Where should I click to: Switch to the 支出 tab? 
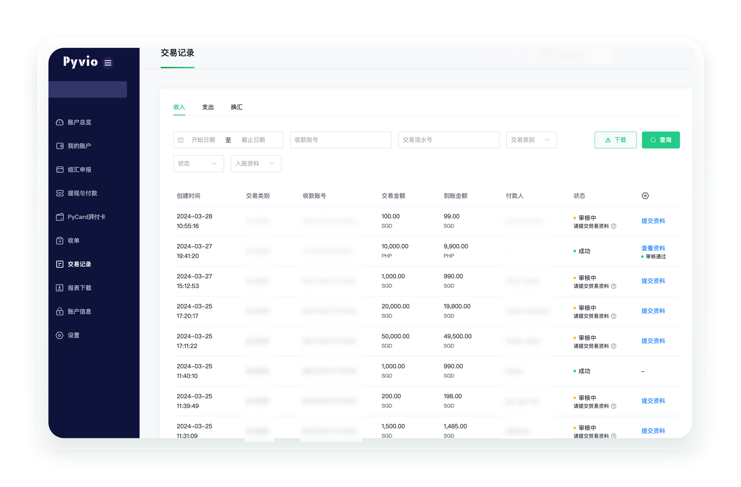click(208, 107)
